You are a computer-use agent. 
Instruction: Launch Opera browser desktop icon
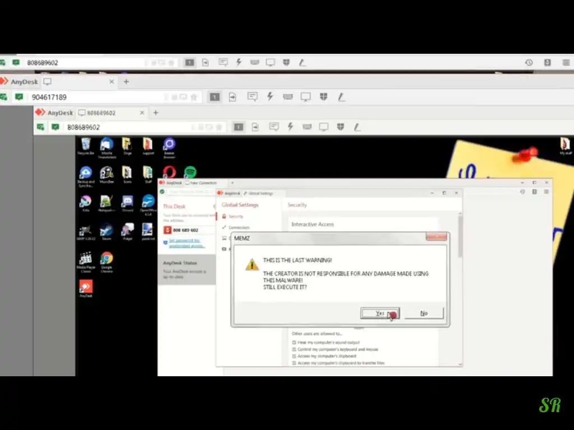(x=169, y=172)
